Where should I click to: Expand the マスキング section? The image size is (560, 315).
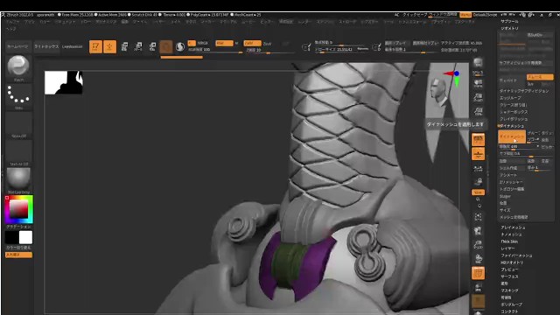[509, 290]
